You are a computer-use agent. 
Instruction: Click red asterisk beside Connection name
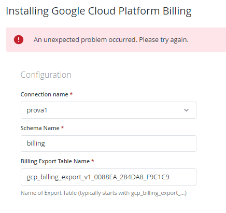pos(71,94)
